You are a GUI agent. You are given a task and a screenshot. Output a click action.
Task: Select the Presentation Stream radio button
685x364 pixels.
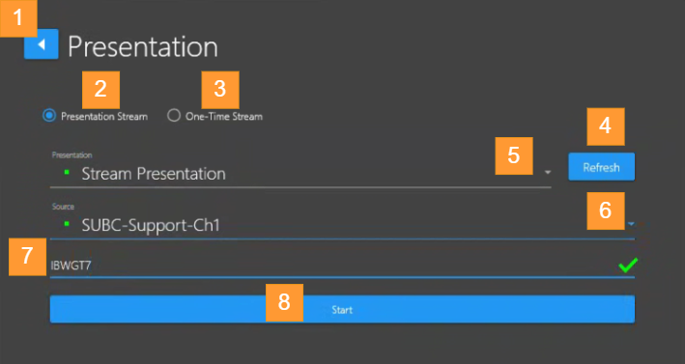coord(49,116)
